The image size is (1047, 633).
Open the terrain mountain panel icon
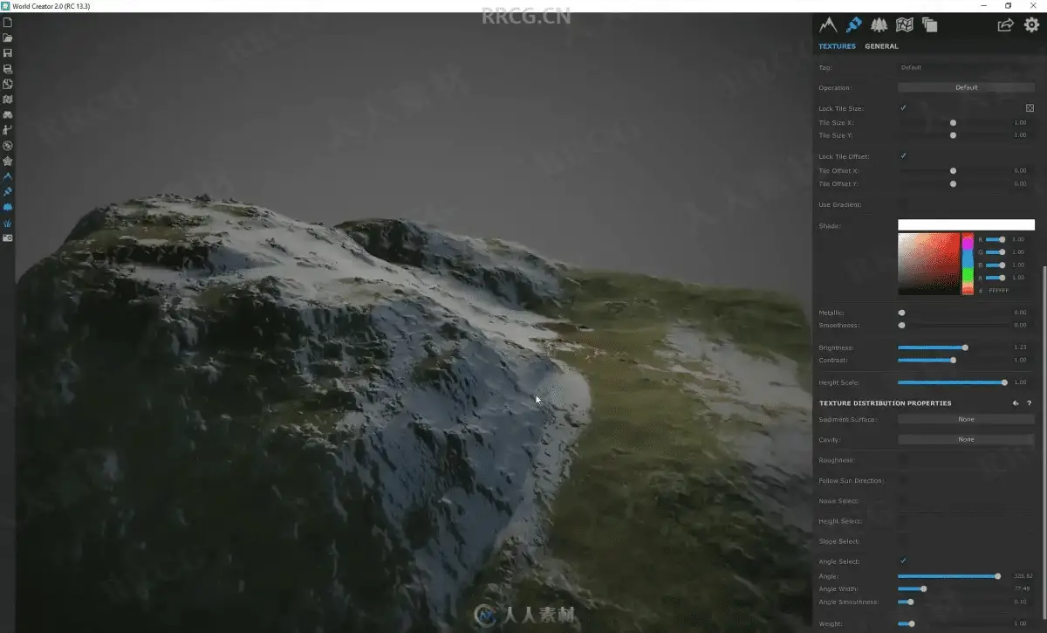(x=827, y=25)
